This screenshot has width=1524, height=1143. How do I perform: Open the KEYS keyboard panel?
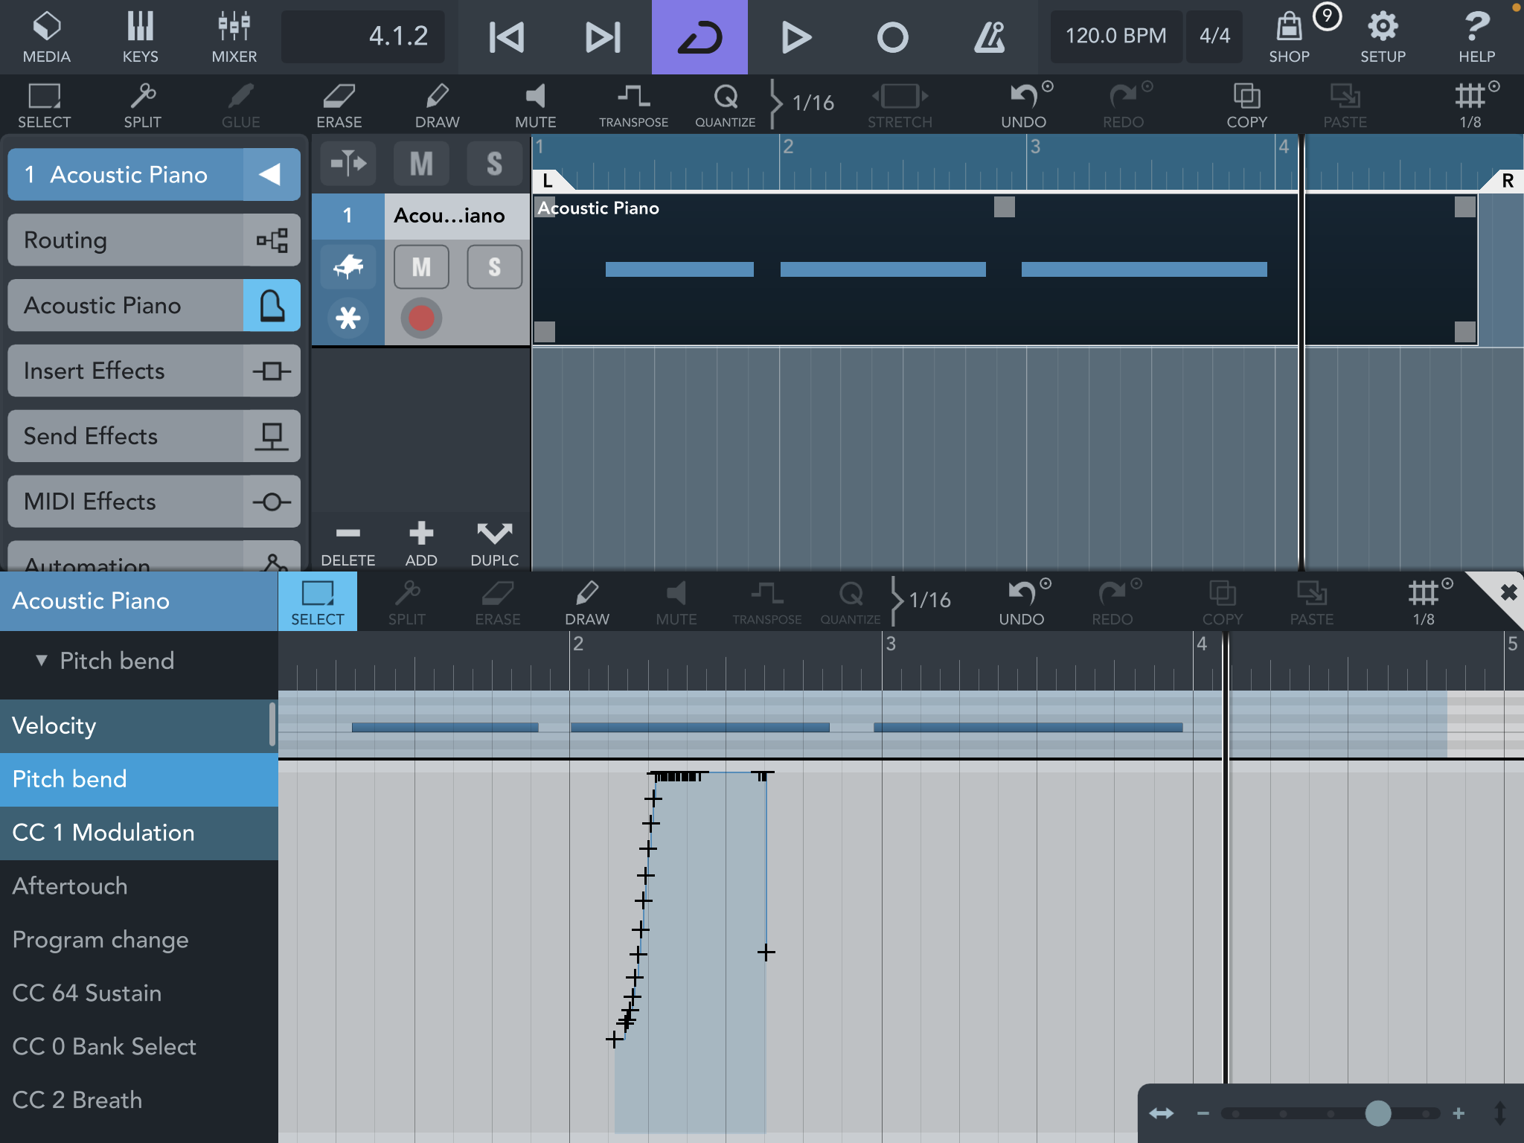pyautogui.click(x=140, y=37)
